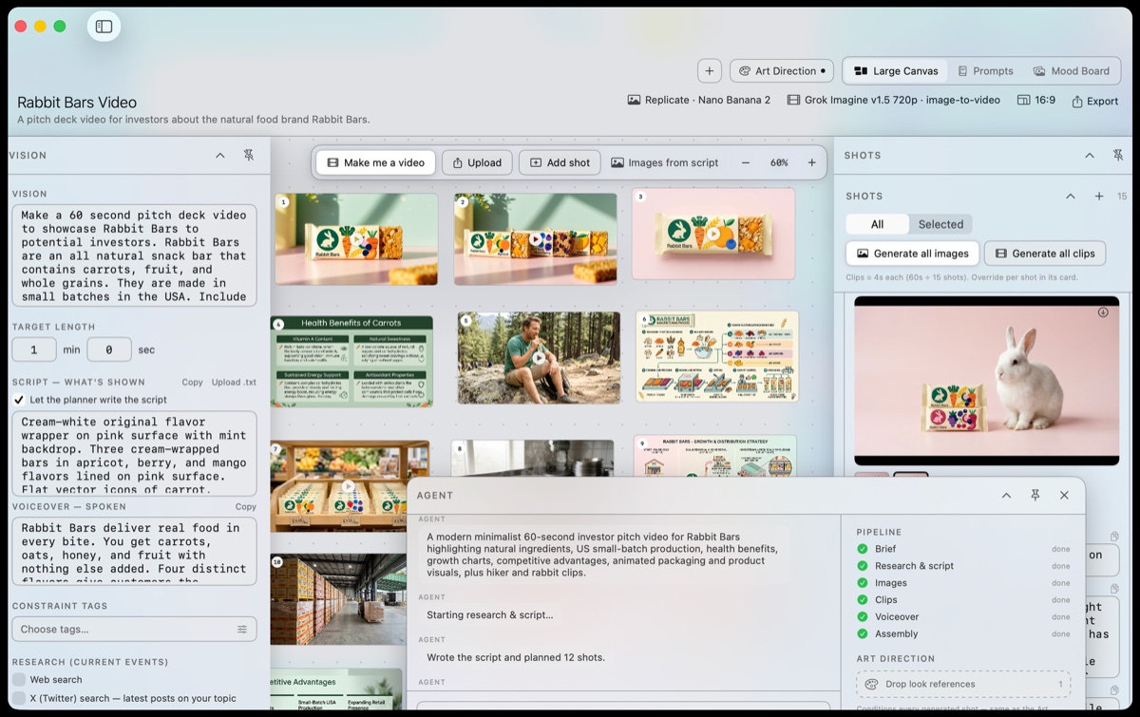Unpin the Shots panel
Image resolution: width=1140 pixels, height=717 pixels.
pyautogui.click(x=1118, y=156)
